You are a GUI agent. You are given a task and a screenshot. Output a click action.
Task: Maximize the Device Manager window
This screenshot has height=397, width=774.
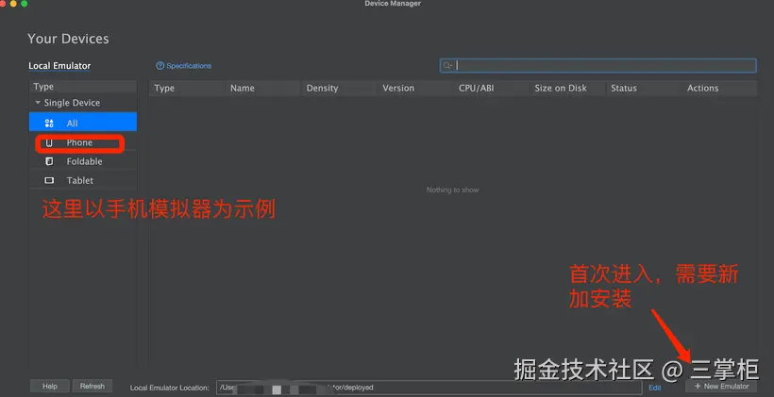[25, 4]
